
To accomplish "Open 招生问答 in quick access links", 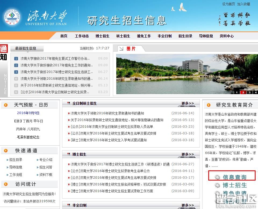I will click(x=46, y=167).
